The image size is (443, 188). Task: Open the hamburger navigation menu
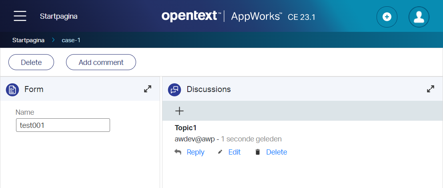(x=20, y=16)
